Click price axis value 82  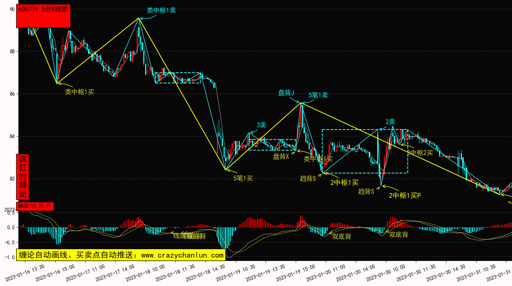pos(13,179)
